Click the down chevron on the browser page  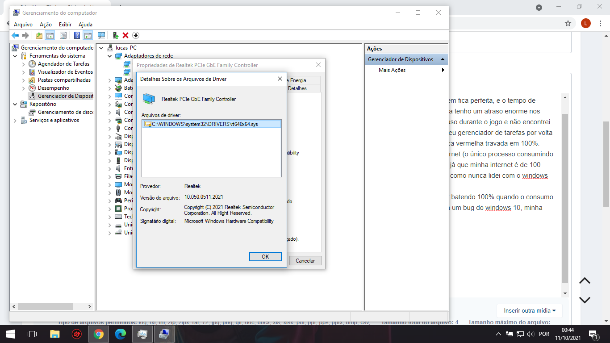585,300
